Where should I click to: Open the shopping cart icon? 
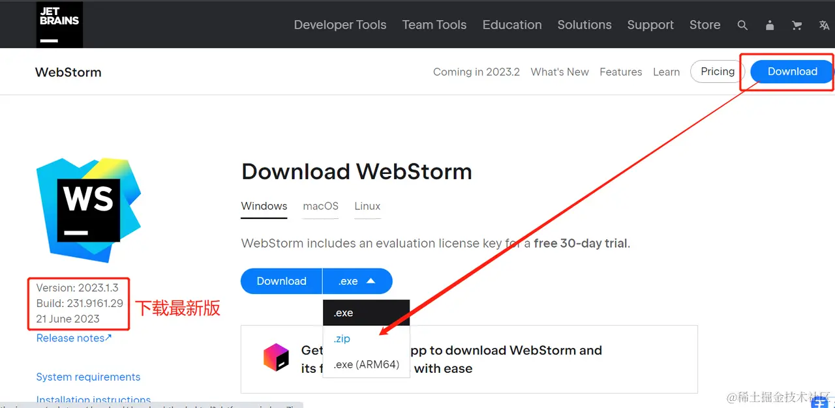(797, 25)
